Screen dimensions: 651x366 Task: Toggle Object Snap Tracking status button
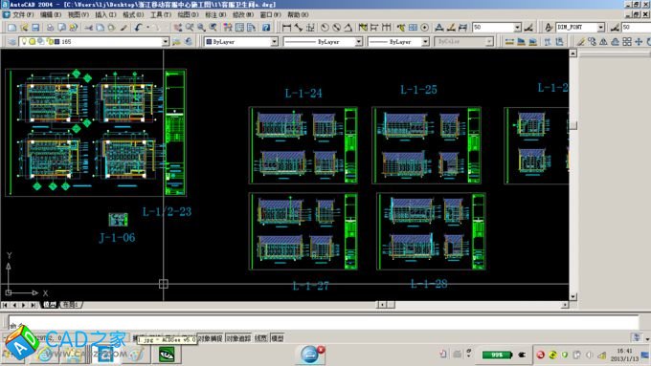(x=238, y=338)
